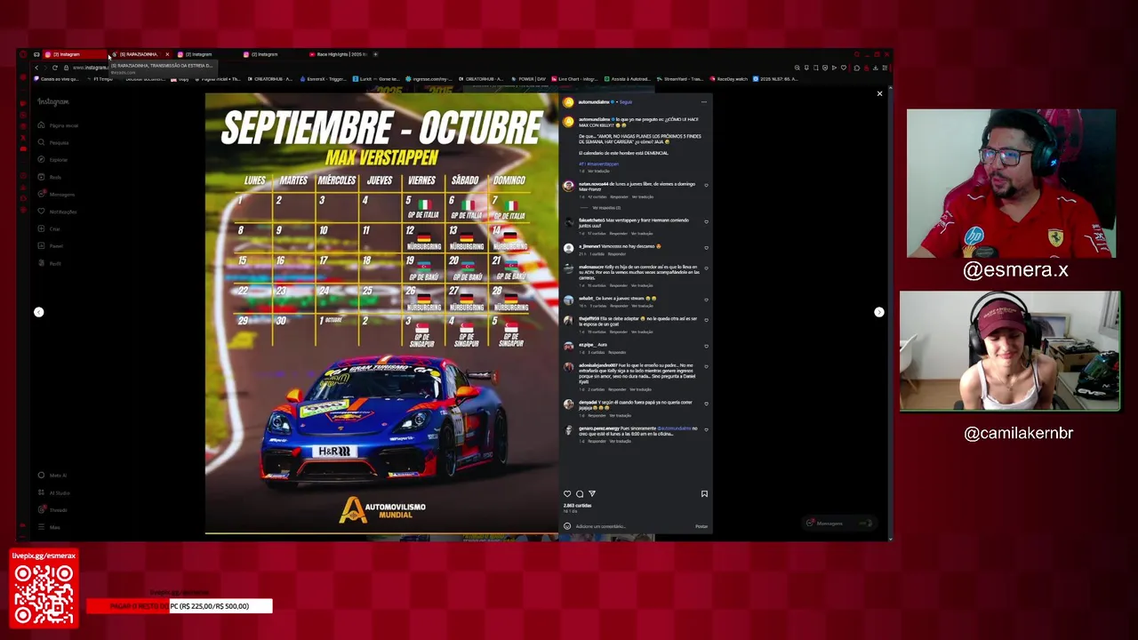Like the 'Kelly es hija' comment heart

click(x=706, y=268)
